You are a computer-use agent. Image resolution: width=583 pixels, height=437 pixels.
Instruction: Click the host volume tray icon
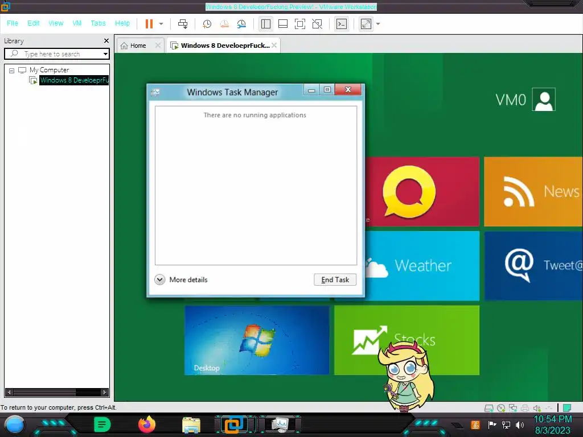[x=520, y=424]
